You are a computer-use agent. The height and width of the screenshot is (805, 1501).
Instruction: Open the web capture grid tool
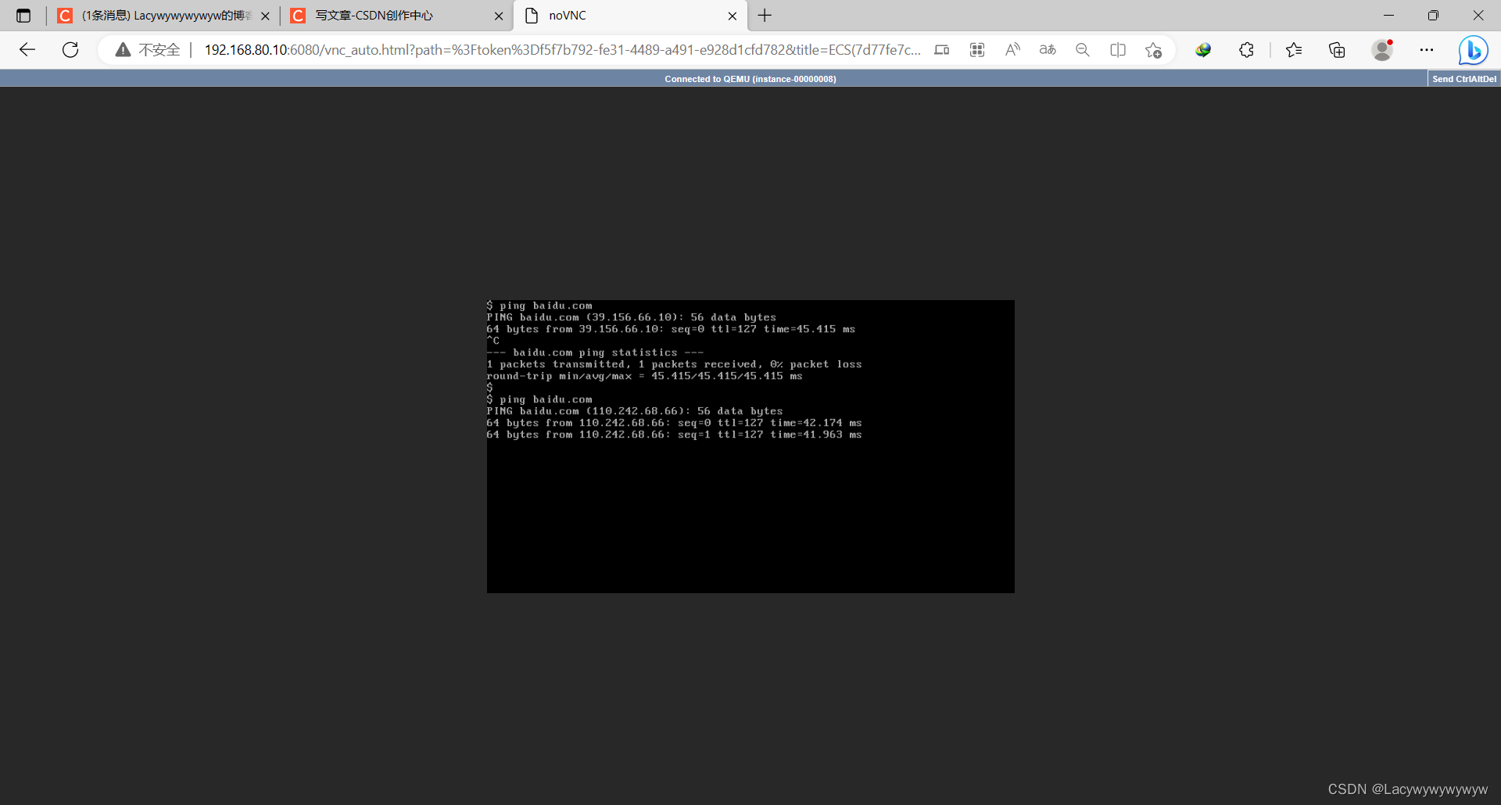point(977,49)
